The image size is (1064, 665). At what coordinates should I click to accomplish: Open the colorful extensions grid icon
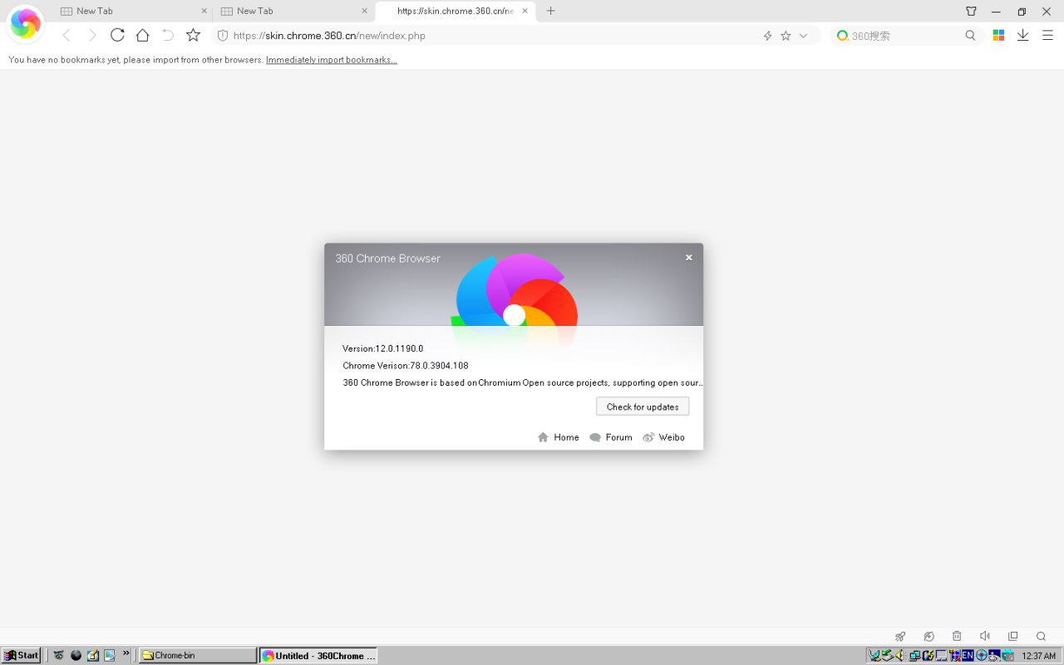pos(998,36)
